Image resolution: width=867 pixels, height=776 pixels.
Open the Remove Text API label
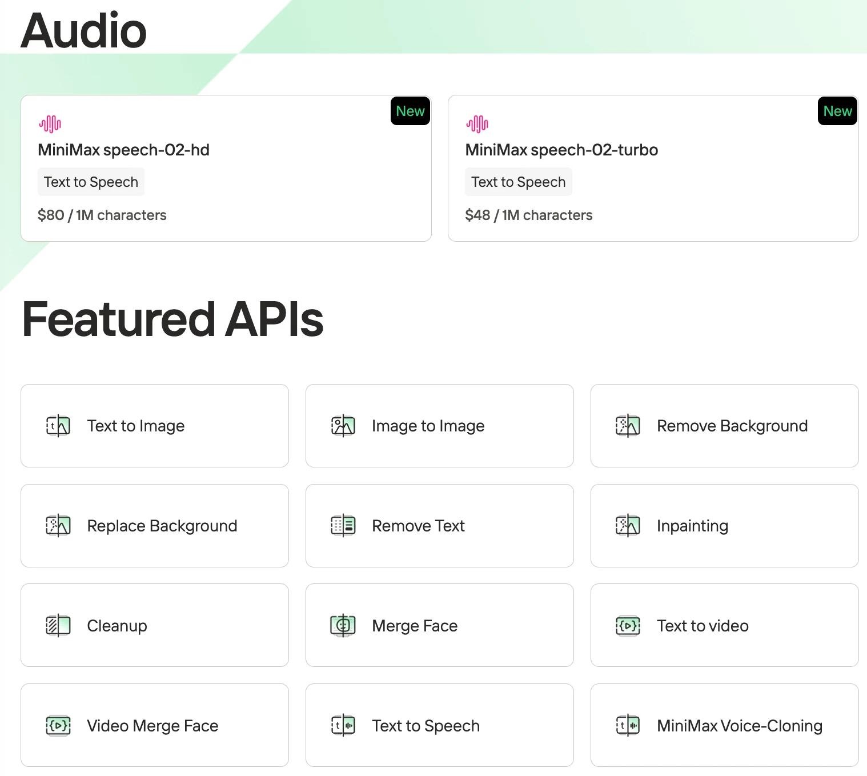coord(418,526)
